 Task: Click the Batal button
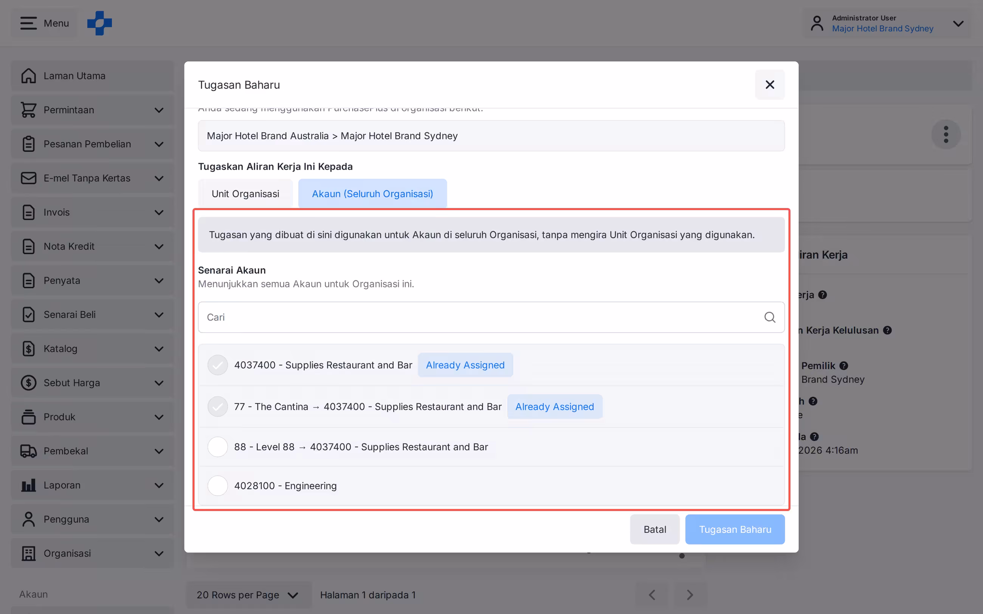654,529
